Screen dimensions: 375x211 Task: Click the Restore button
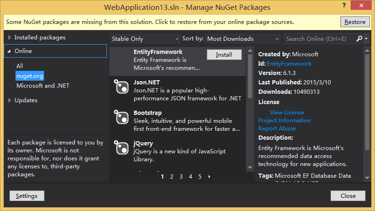point(355,22)
